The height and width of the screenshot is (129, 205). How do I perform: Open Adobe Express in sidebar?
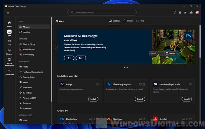[28, 49]
